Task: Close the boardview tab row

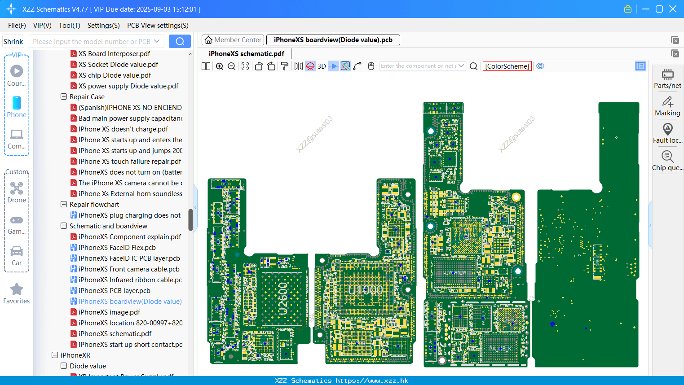Action: click(x=675, y=40)
